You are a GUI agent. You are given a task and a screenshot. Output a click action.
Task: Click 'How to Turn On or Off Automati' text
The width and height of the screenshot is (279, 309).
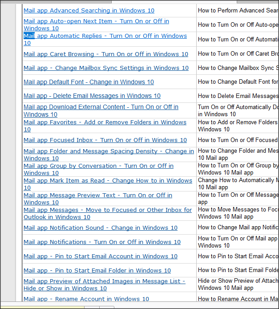coord(238,40)
